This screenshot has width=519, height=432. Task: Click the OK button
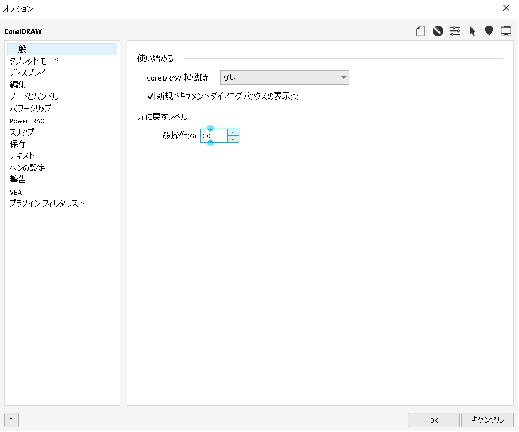coord(433,420)
